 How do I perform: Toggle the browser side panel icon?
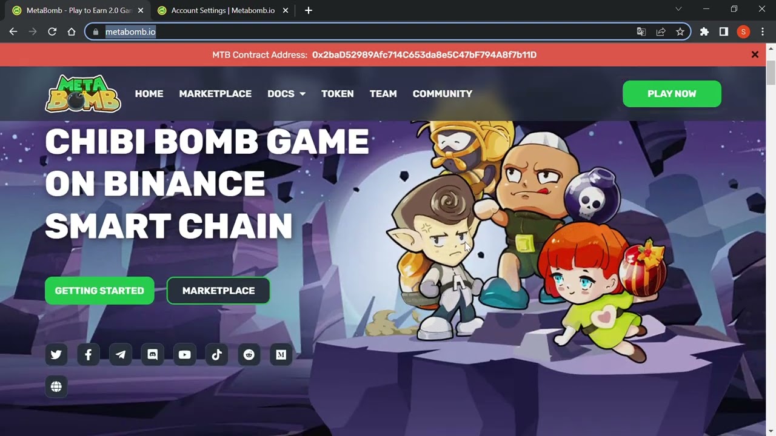[724, 31]
